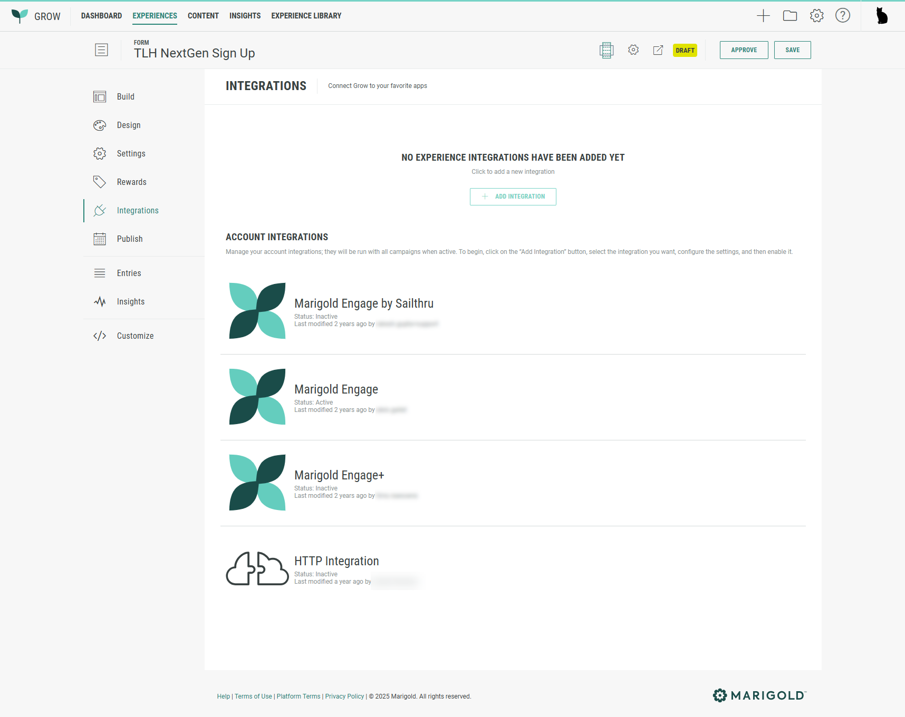Open the form list icon beside title
The width and height of the screenshot is (905, 717).
pyautogui.click(x=101, y=50)
